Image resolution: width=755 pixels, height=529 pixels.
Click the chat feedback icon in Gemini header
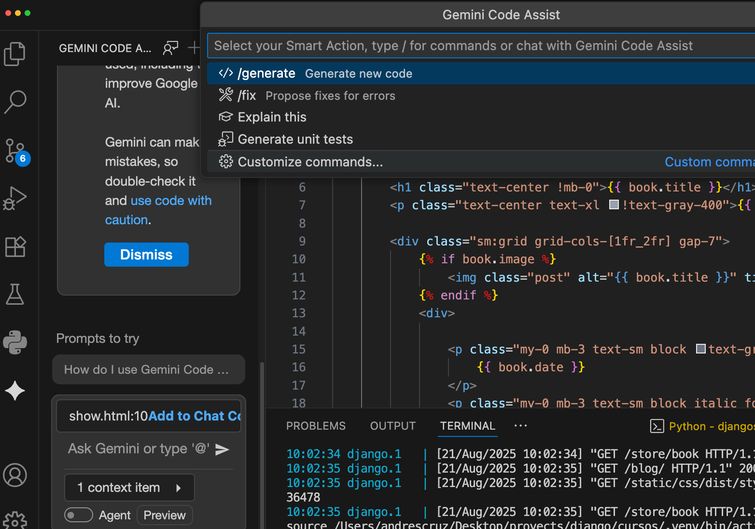click(170, 48)
